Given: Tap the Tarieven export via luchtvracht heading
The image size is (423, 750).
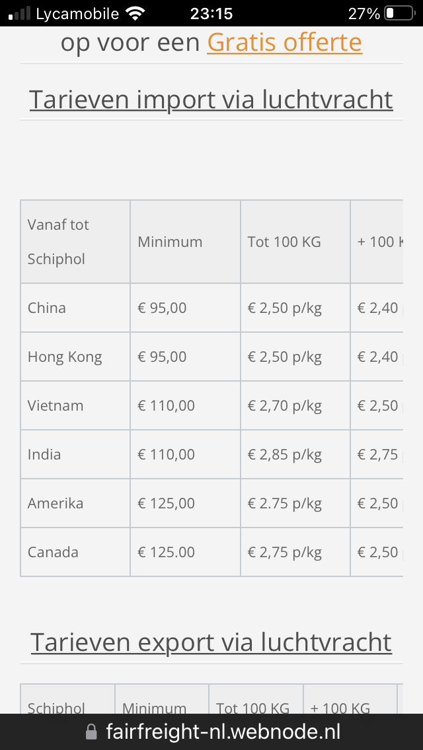Looking at the screenshot, I should coord(211,642).
